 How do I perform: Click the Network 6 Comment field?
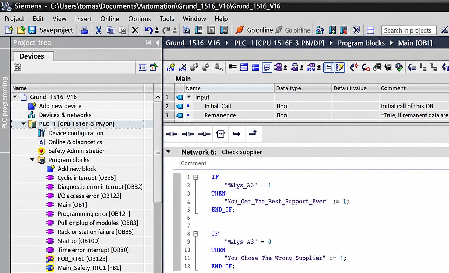click(x=314, y=163)
